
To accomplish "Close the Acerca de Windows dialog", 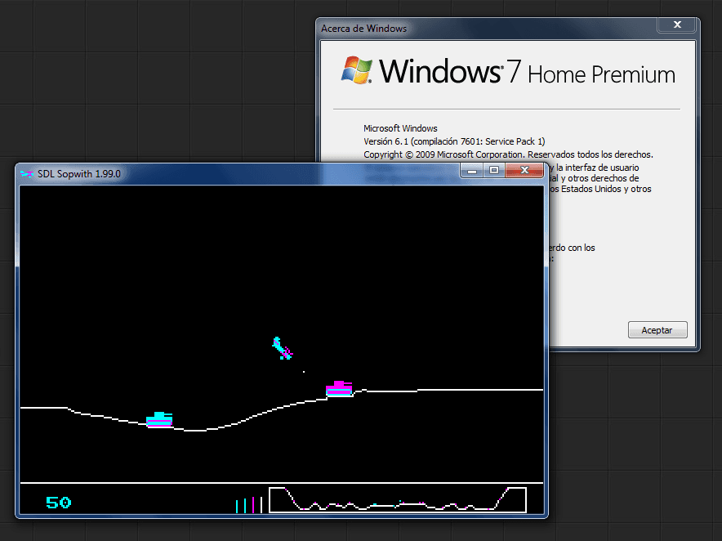I will tap(677, 25).
